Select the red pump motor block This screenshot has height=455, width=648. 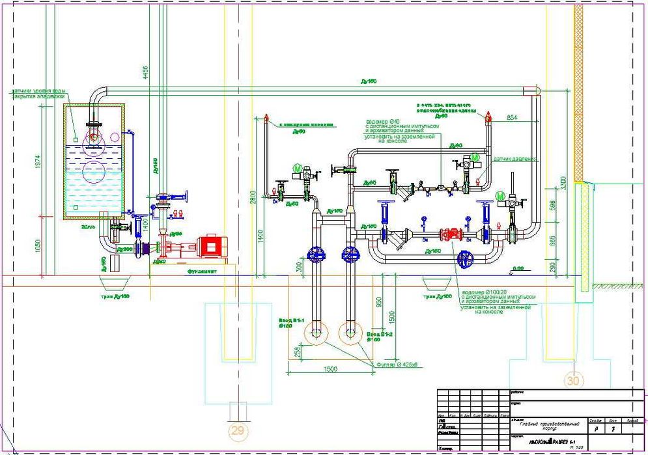coord(211,247)
